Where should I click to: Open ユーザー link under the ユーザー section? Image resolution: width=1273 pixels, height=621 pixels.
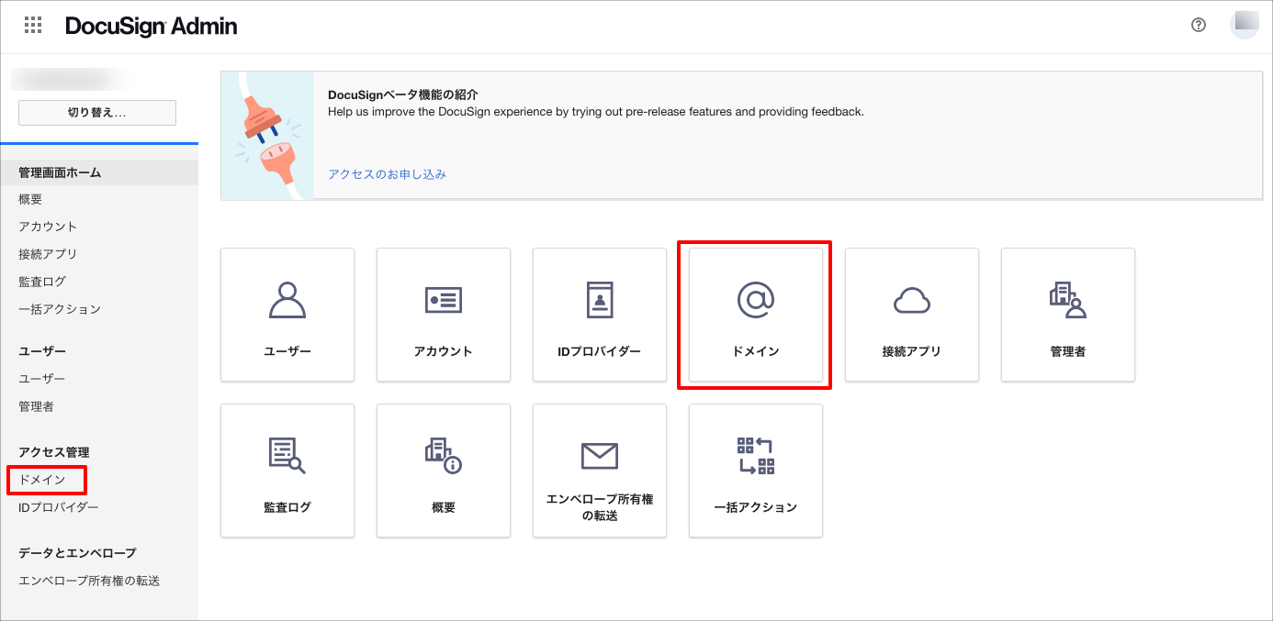pos(42,379)
